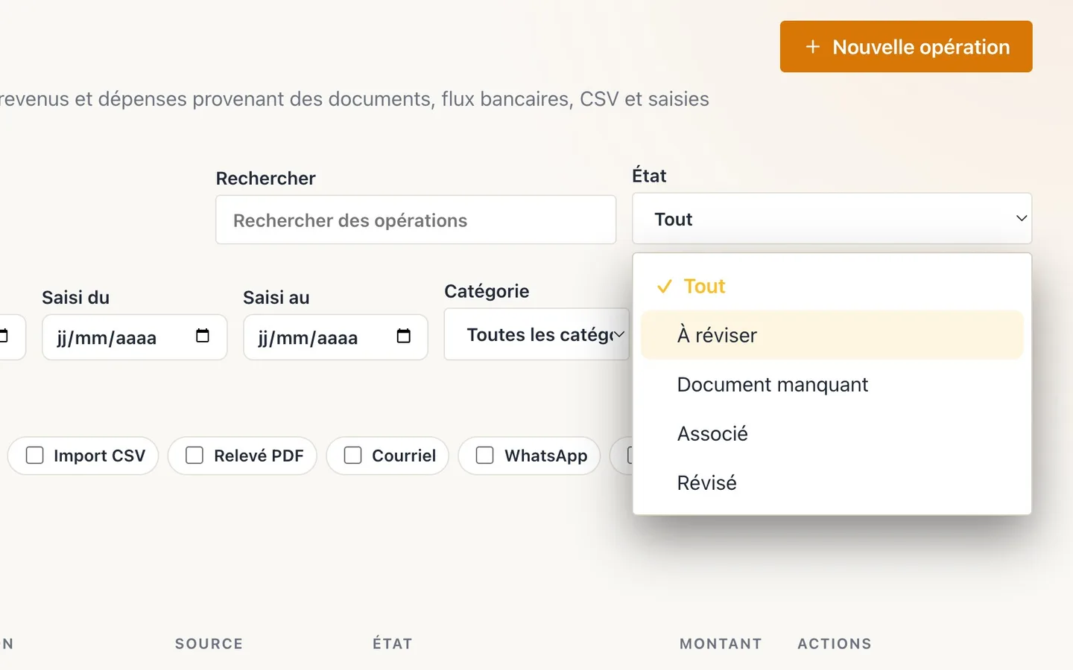The width and height of the screenshot is (1073, 670).
Task: Enable the Import CSV checkbox
Action: click(x=35, y=455)
